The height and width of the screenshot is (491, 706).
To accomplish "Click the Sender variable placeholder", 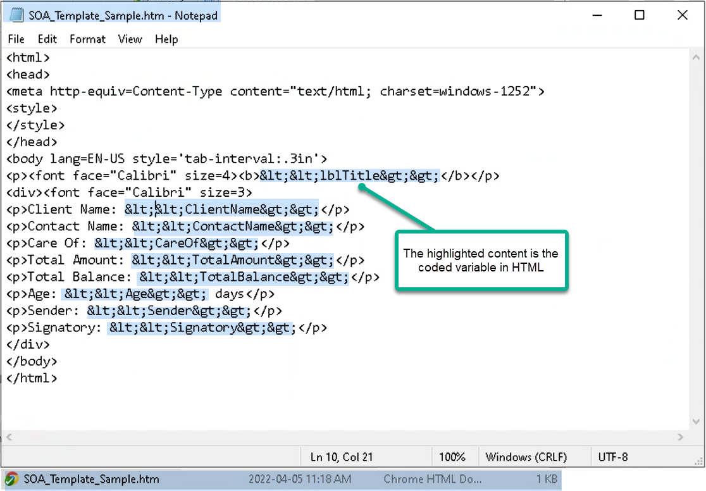I will tap(169, 311).
